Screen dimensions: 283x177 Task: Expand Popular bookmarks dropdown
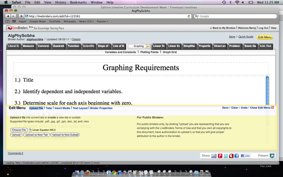coord(102,21)
